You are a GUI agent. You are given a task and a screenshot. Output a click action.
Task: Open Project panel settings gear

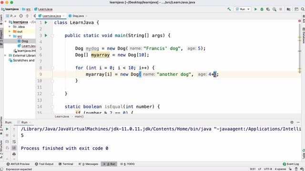[34, 16]
